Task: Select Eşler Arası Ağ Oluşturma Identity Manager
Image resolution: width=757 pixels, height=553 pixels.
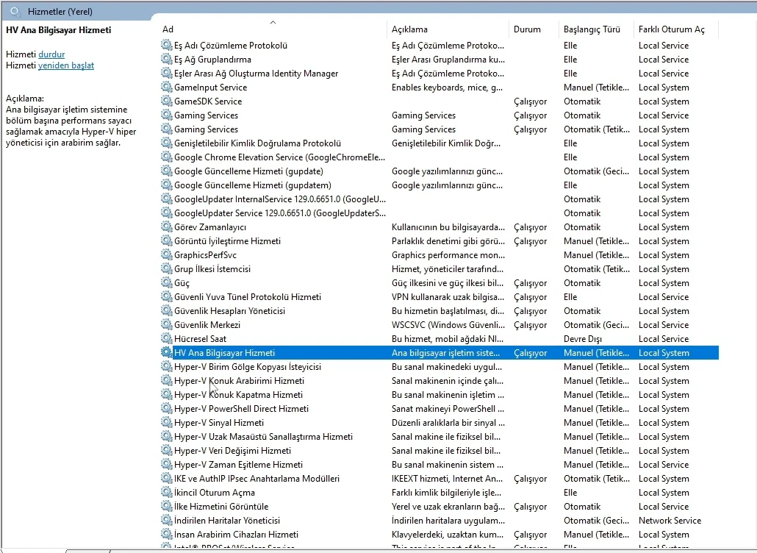Action: (x=256, y=74)
